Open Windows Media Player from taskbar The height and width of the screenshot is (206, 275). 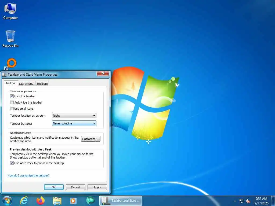74,201
